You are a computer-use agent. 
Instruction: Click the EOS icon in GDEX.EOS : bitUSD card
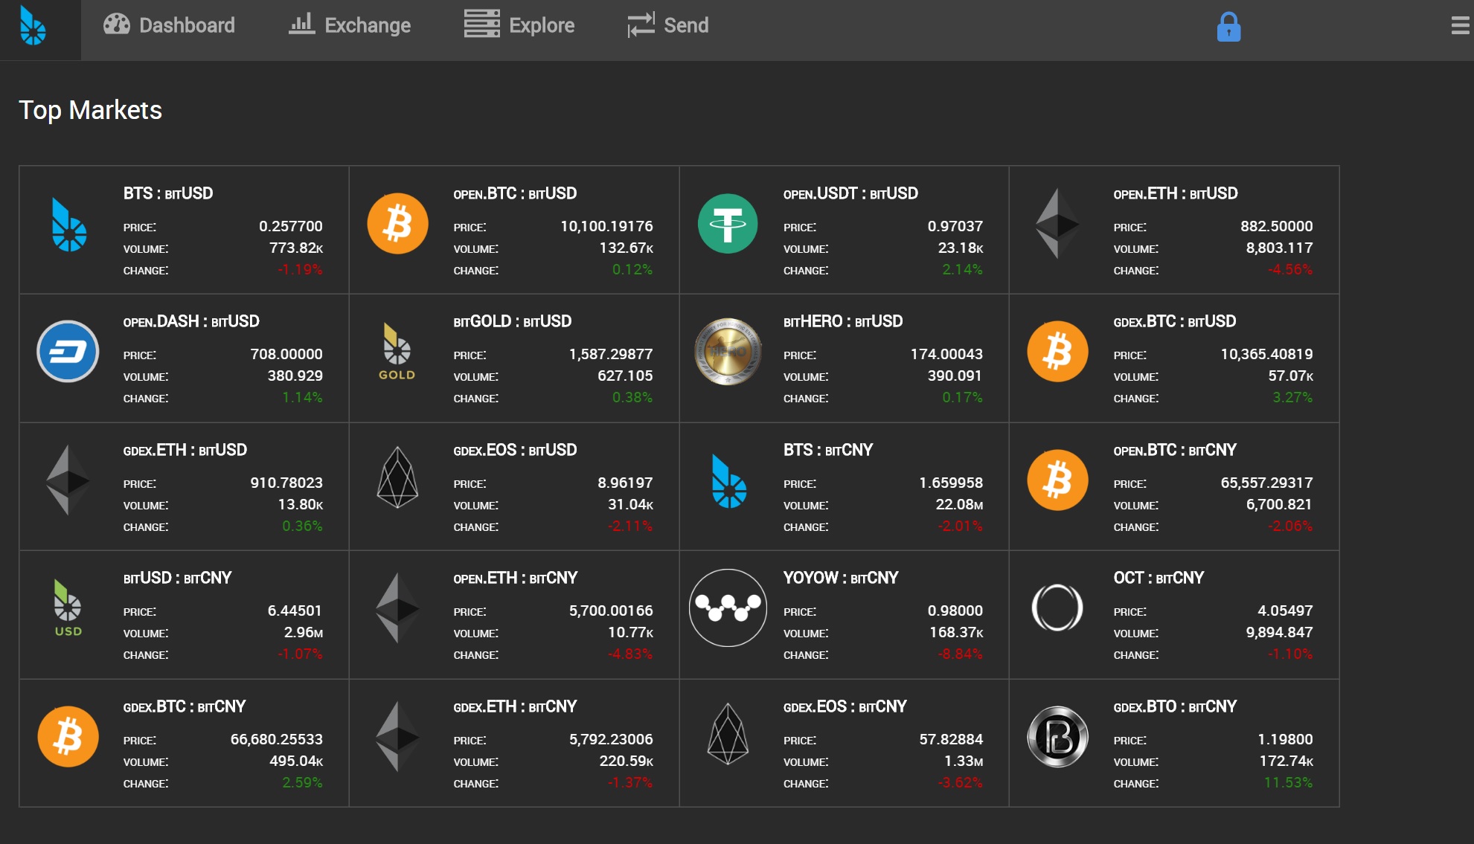[398, 477]
